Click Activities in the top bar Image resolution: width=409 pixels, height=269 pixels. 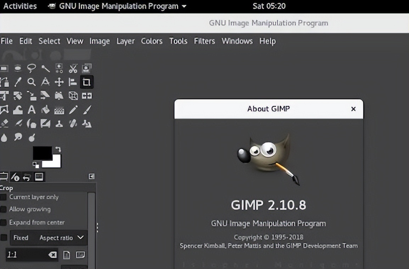click(20, 6)
